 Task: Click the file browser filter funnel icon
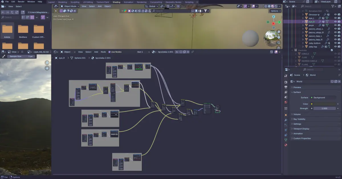tap(43, 17)
